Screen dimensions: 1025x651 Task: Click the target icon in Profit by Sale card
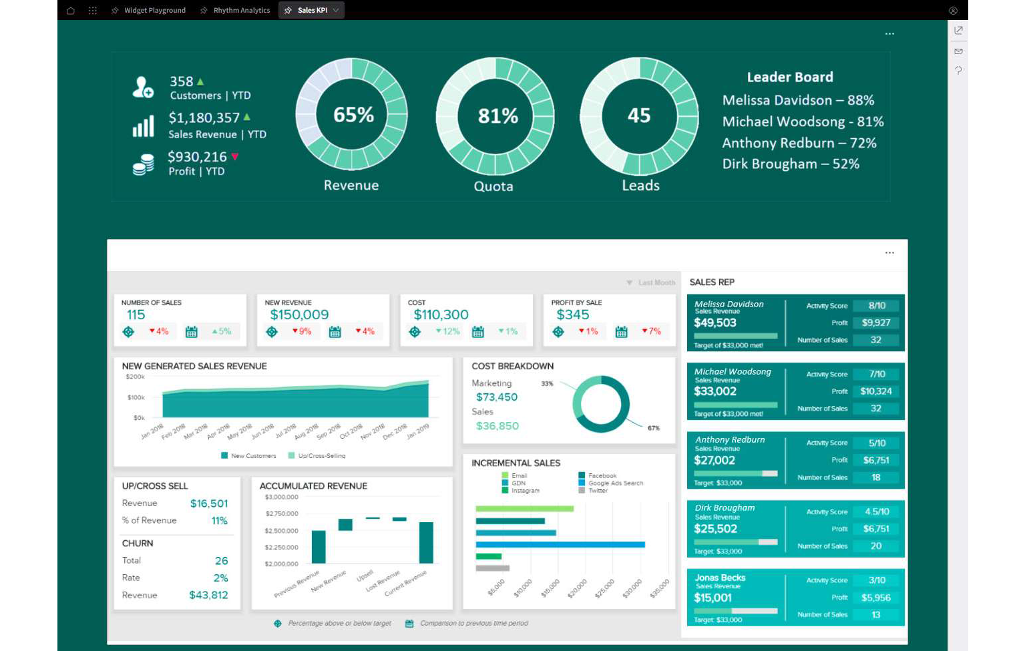558,332
